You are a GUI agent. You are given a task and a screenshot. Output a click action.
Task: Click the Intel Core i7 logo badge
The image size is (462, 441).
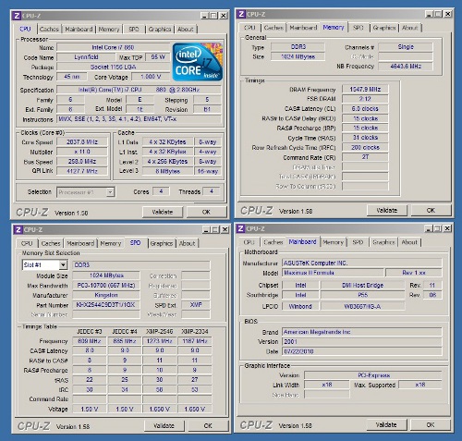tap(198, 62)
